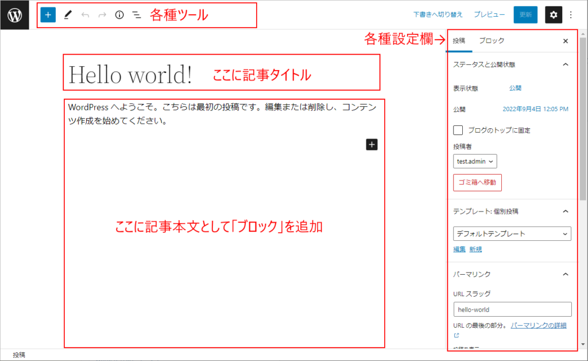Collapse the ステータスと公開状態 section
The width and height of the screenshot is (588, 361).
click(x=565, y=64)
